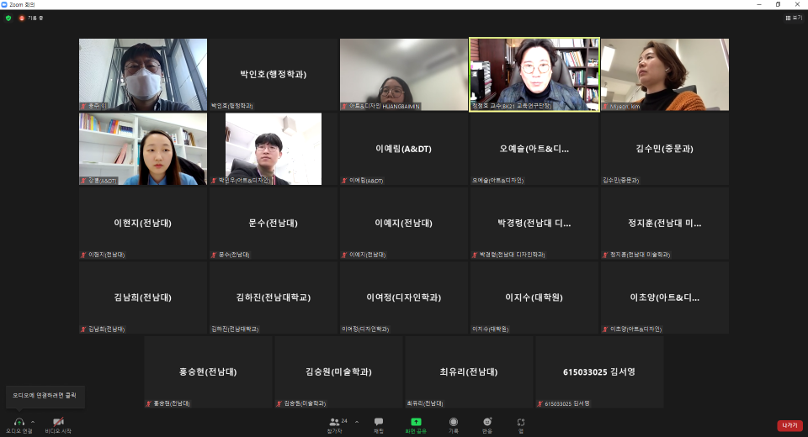Image resolution: width=808 pixels, height=437 pixels.
Task: Click the green encryption shield icon
Action: (8, 18)
